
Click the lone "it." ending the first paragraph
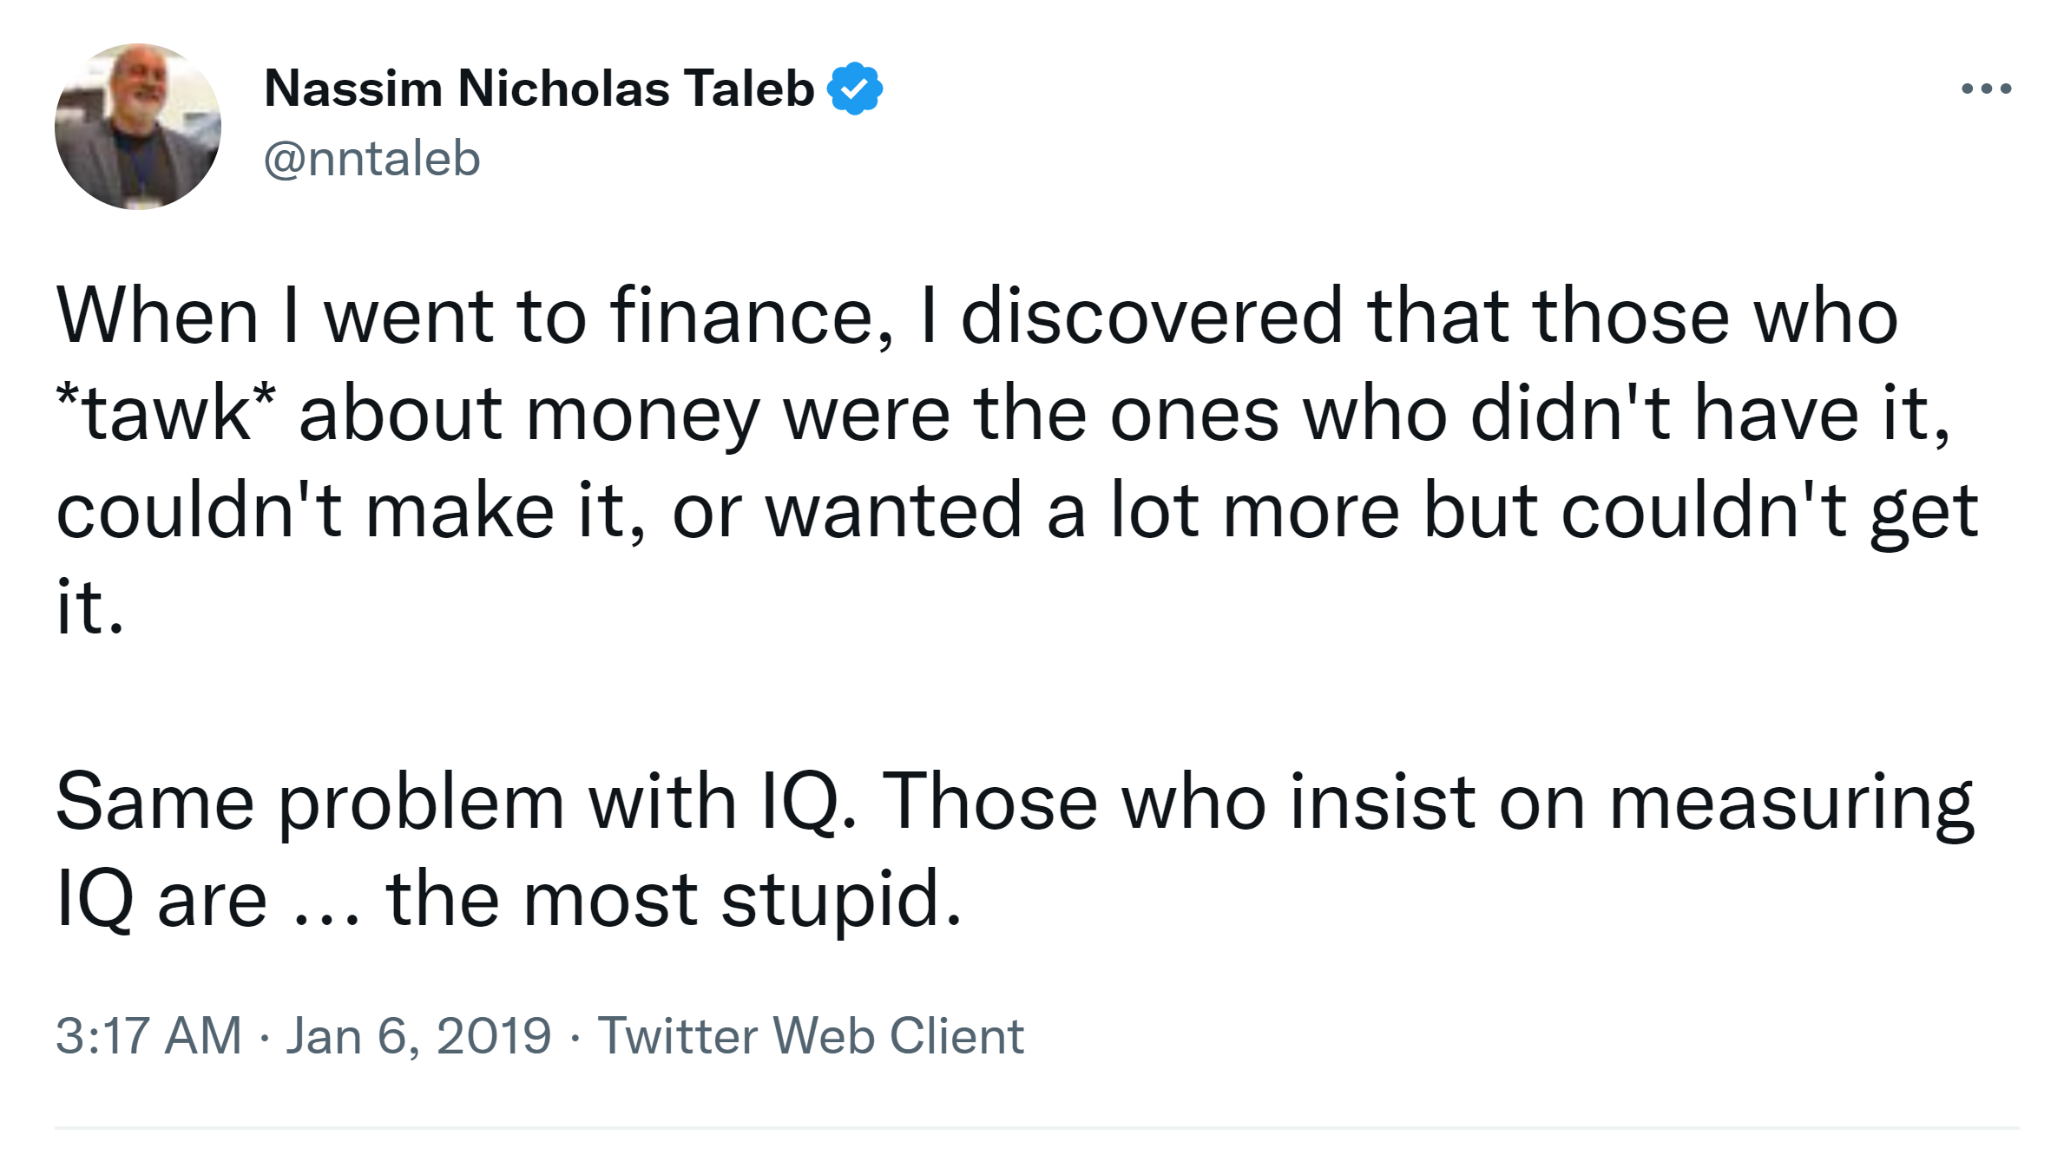89,607
